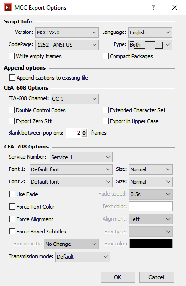The width and height of the screenshot is (186, 286).
Task: Open the Service Number dropdown
Action: click(x=81, y=157)
